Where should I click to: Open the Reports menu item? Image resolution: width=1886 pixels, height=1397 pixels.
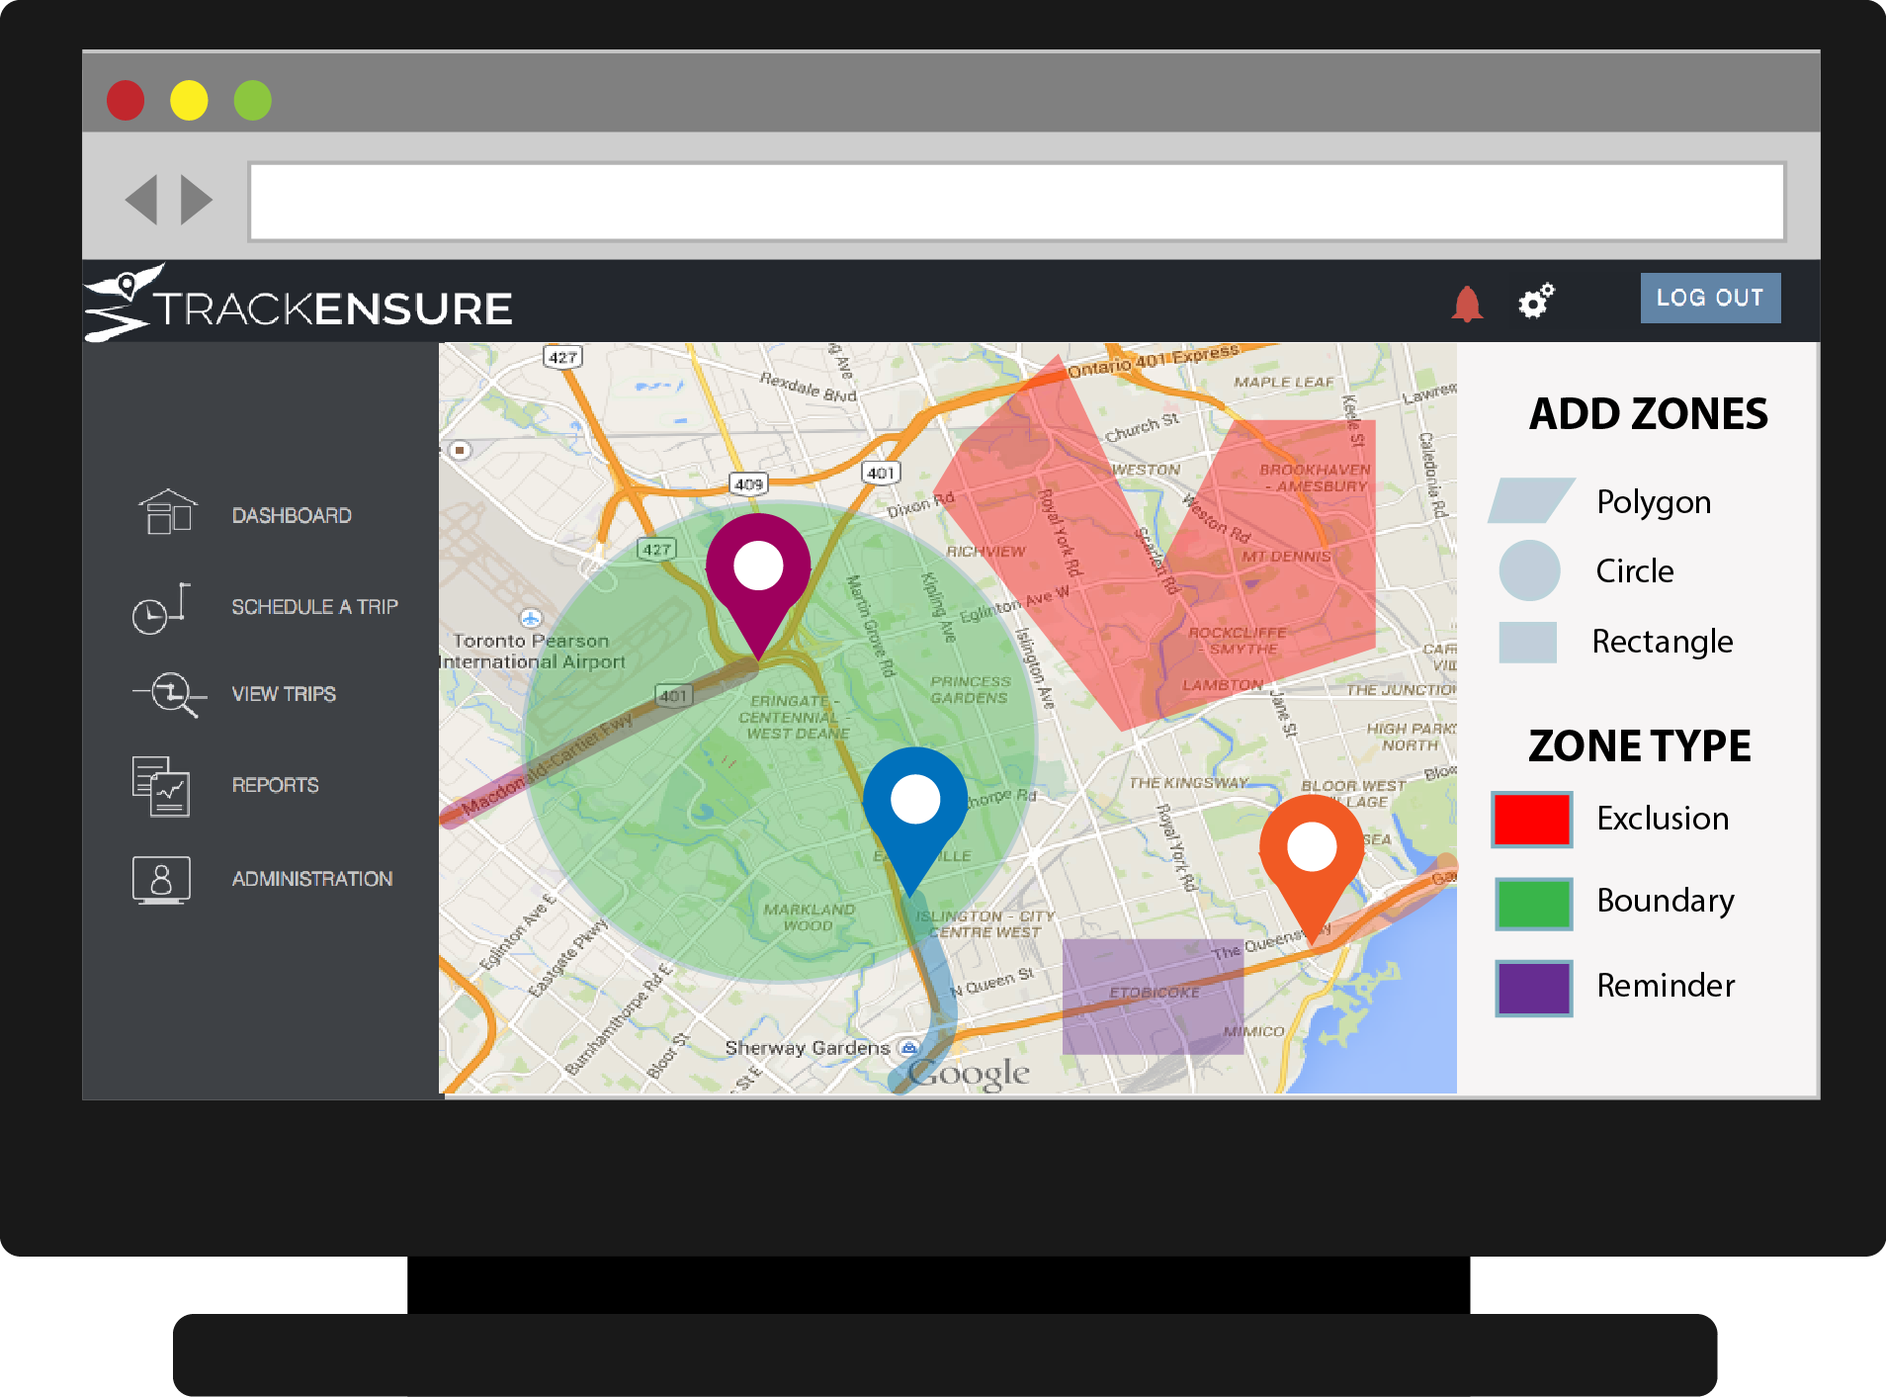point(275,785)
